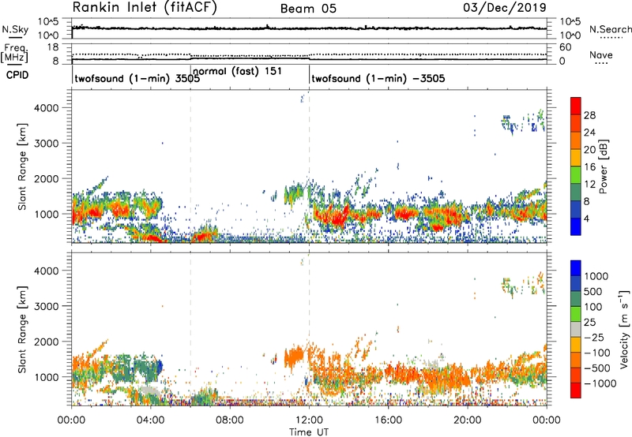Click the 'Slant Range [km]' label of the power plot

[x=22, y=166]
